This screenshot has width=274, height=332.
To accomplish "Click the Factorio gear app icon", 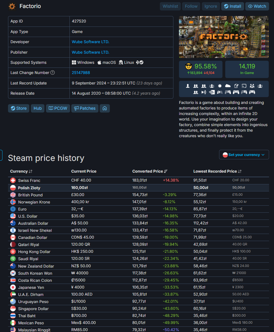I will 12,6.
